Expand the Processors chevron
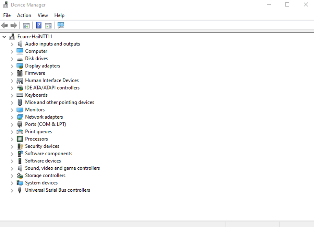The image size is (314, 227). point(12,139)
